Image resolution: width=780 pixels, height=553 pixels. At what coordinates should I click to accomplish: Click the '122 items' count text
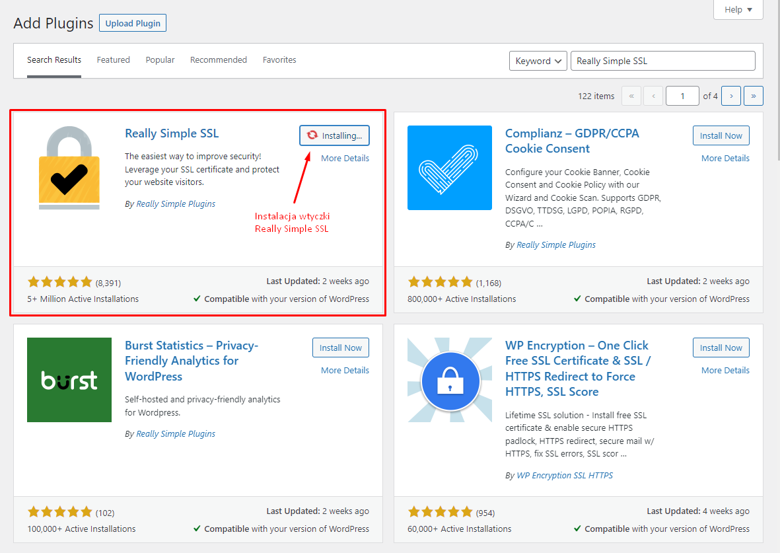click(x=596, y=96)
